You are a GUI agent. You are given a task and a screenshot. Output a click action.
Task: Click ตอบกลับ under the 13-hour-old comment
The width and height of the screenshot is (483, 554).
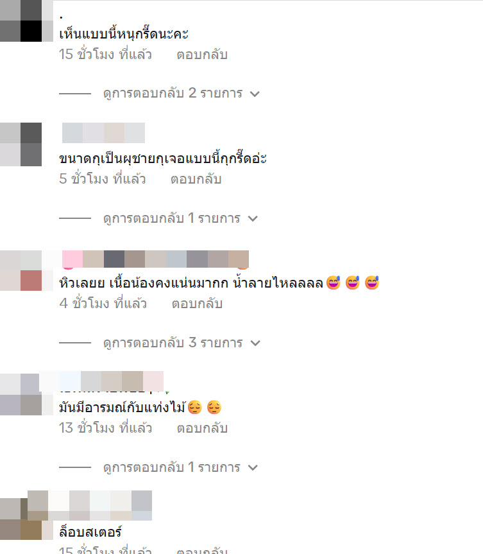point(202,428)
